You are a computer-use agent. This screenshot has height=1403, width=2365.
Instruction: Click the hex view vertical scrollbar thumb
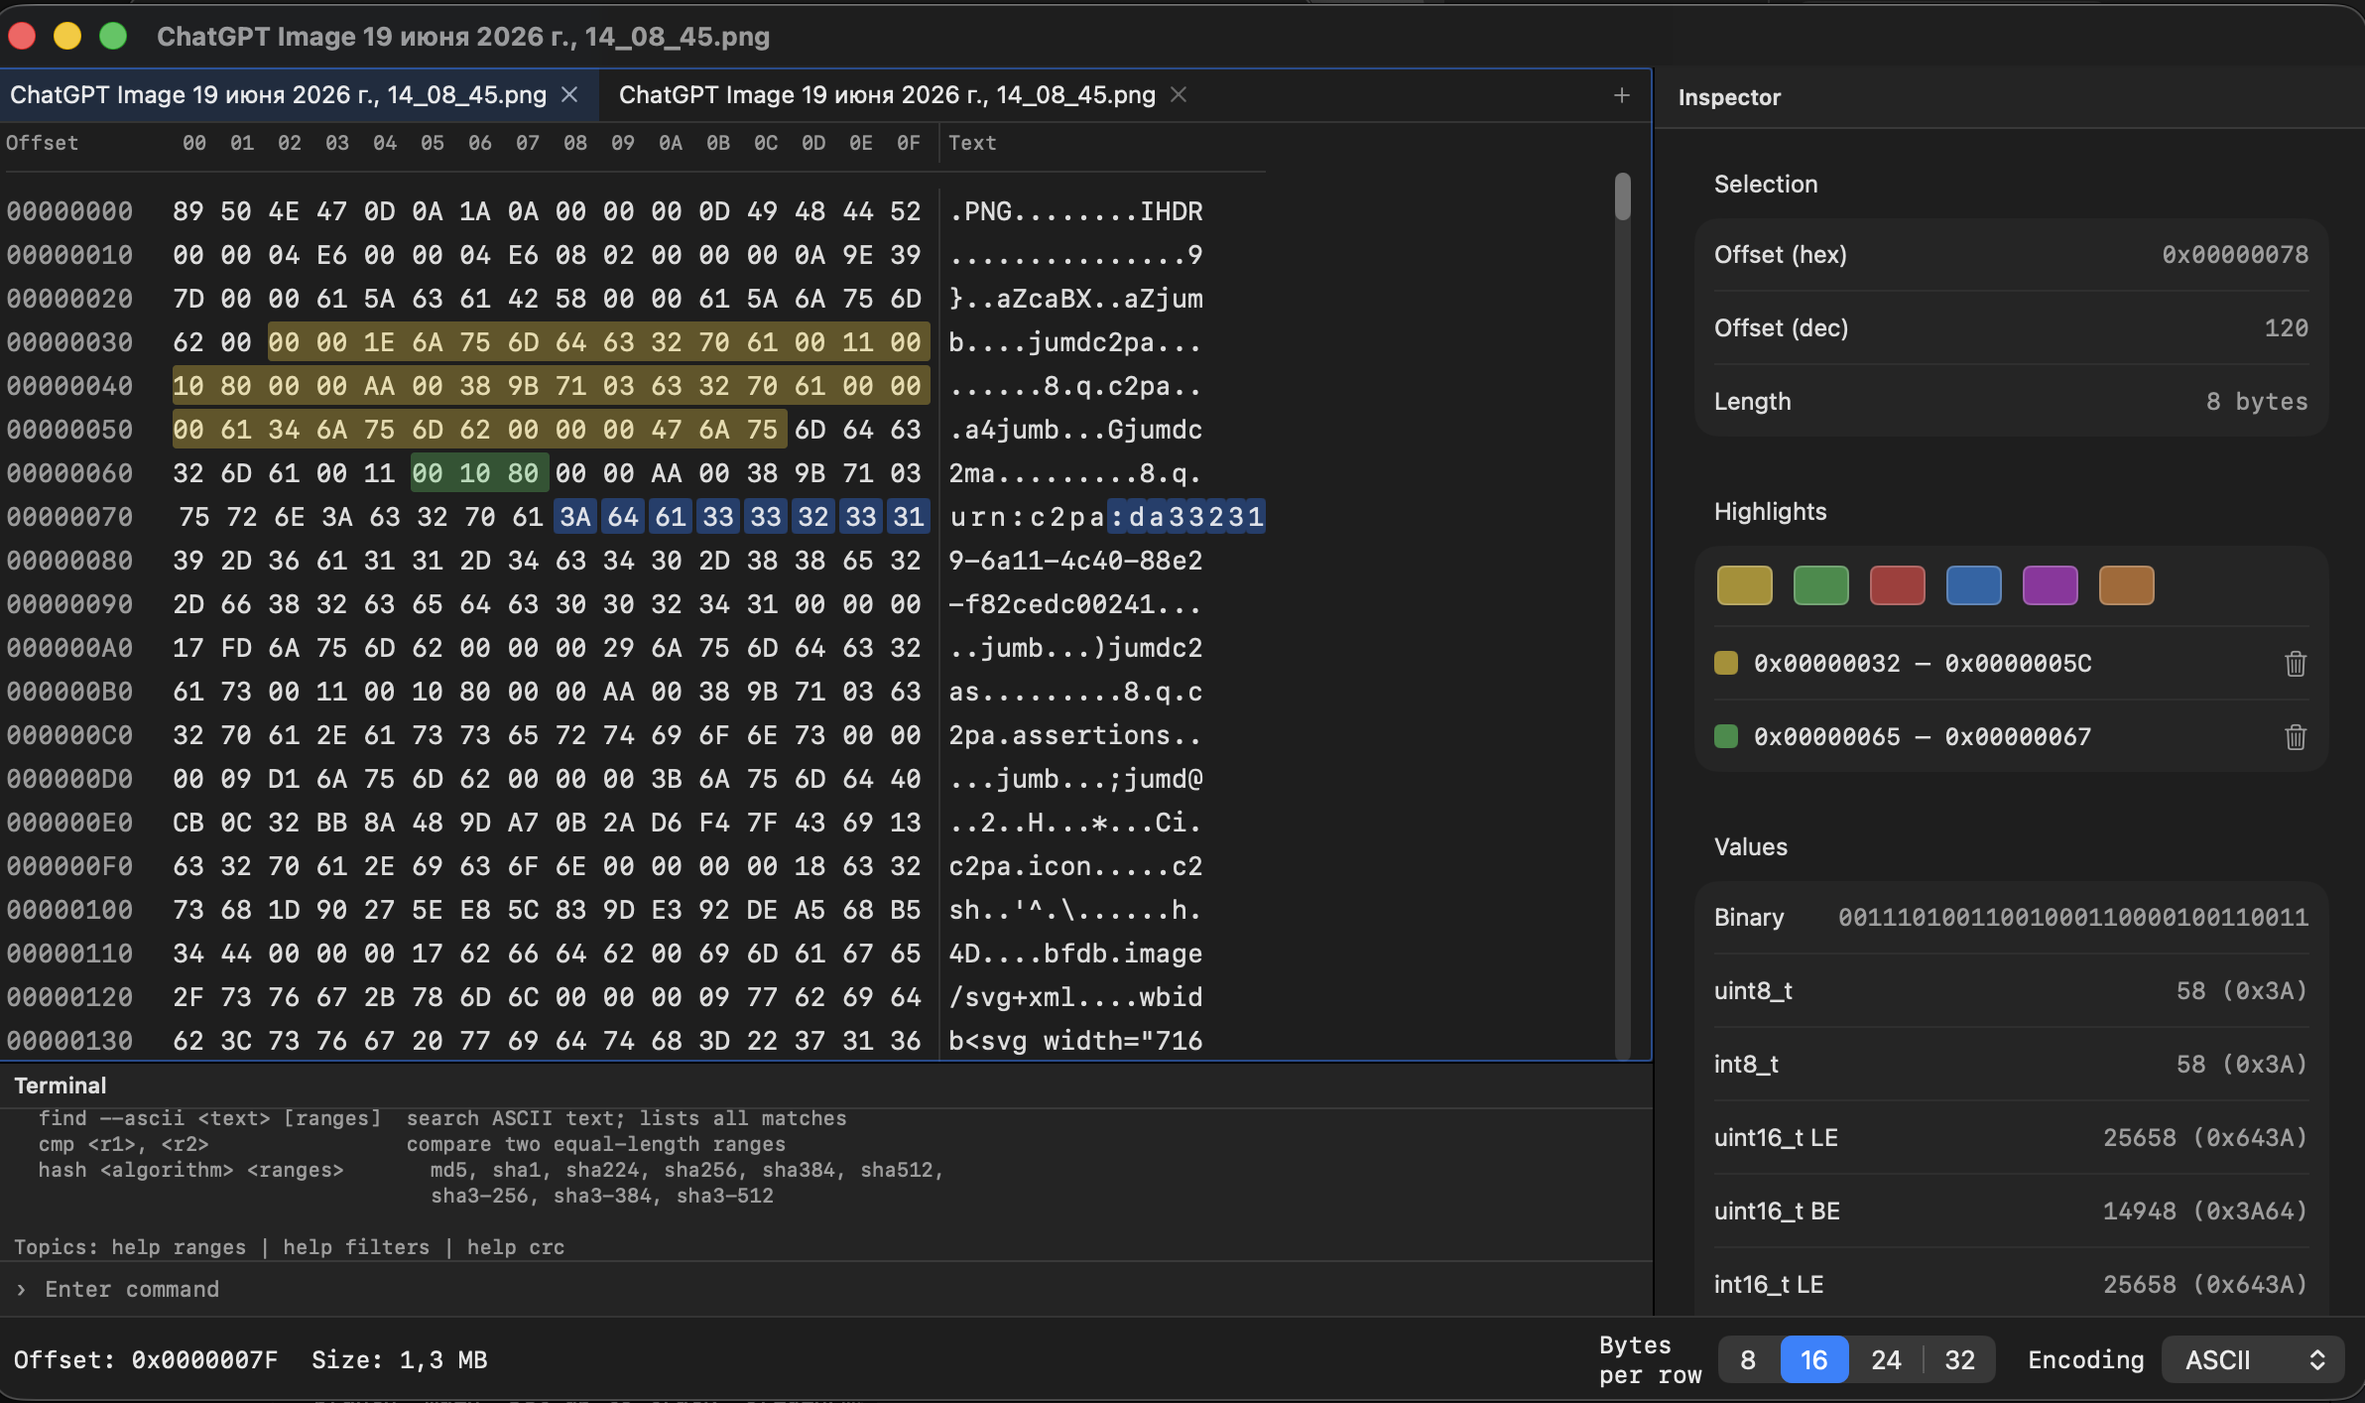tap(1623, 196)
